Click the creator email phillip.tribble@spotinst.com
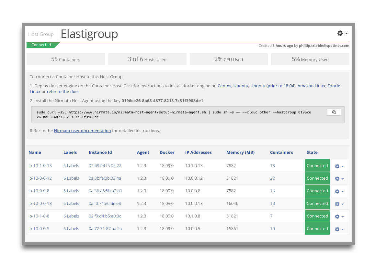 tap(324, 46)
